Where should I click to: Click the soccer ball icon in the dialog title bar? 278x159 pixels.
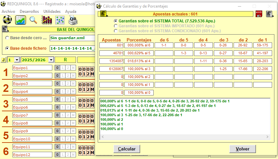click(x=99, y=6)
